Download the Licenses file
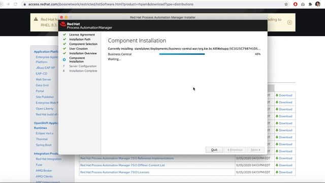The height and width of the screenshot is (183, 325). (x=285, y=172)
